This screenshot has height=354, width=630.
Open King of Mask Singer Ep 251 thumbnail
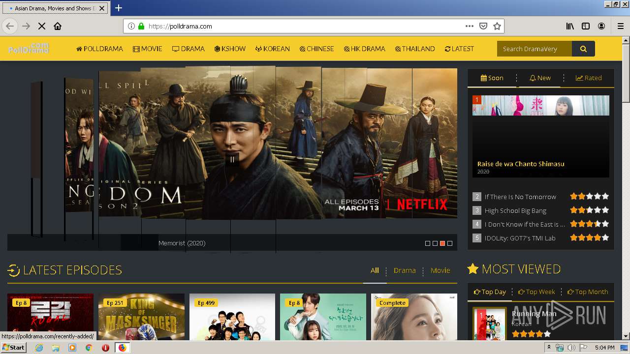[x=141, y=317]
